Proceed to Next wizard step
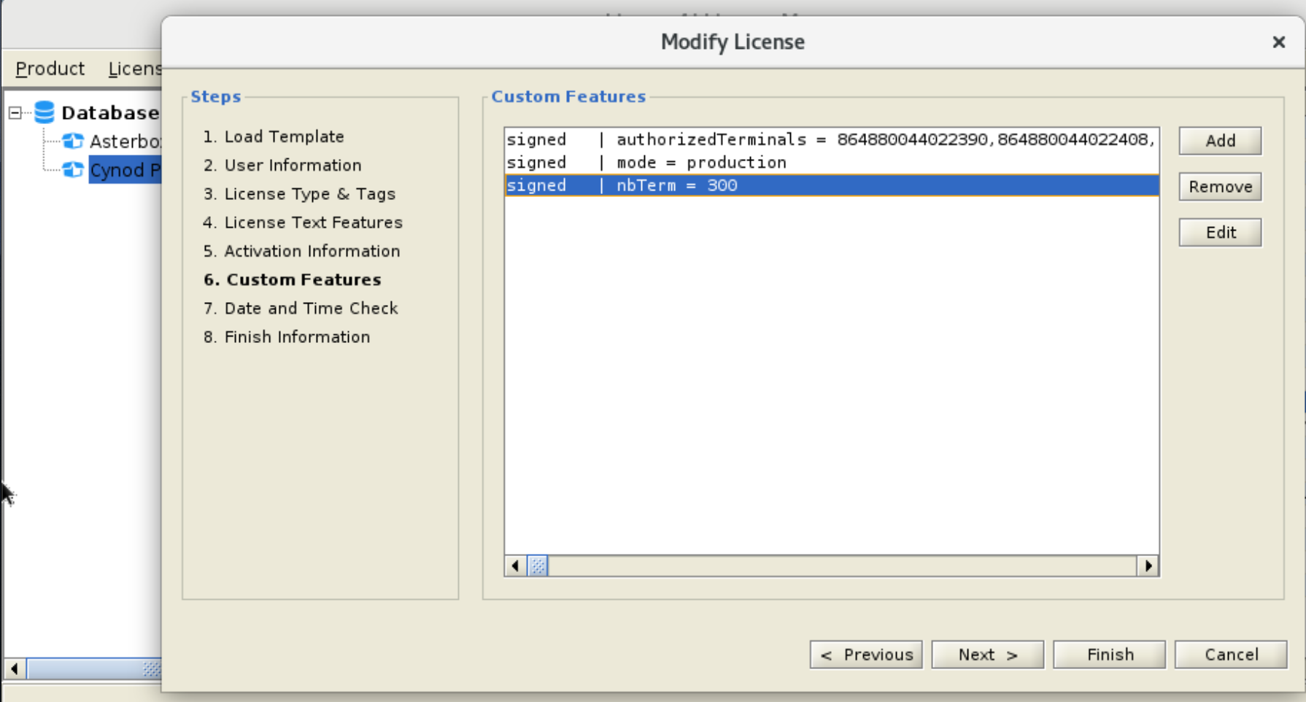This screenshot has height=702, width=1306. click(x=987, y=655)
